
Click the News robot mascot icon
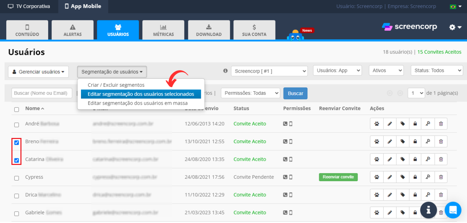coord(295,36)
